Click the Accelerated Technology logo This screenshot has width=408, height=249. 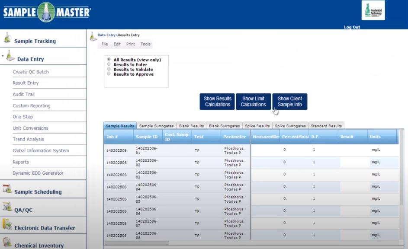[x=373, y=10]
